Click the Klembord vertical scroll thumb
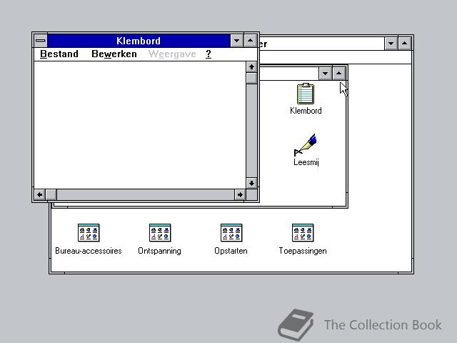Viewport: 457px width, 343px height. (251, 78)
